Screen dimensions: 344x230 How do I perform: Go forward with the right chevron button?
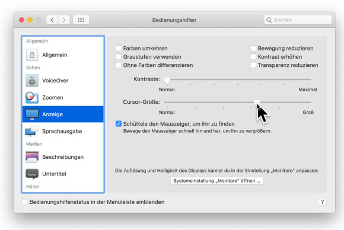pyautogui.click(x=64, y=20)
